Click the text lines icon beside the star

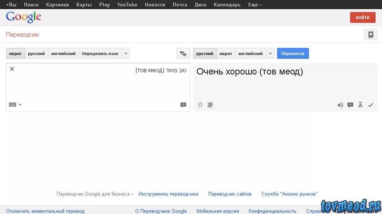point(210,105)
